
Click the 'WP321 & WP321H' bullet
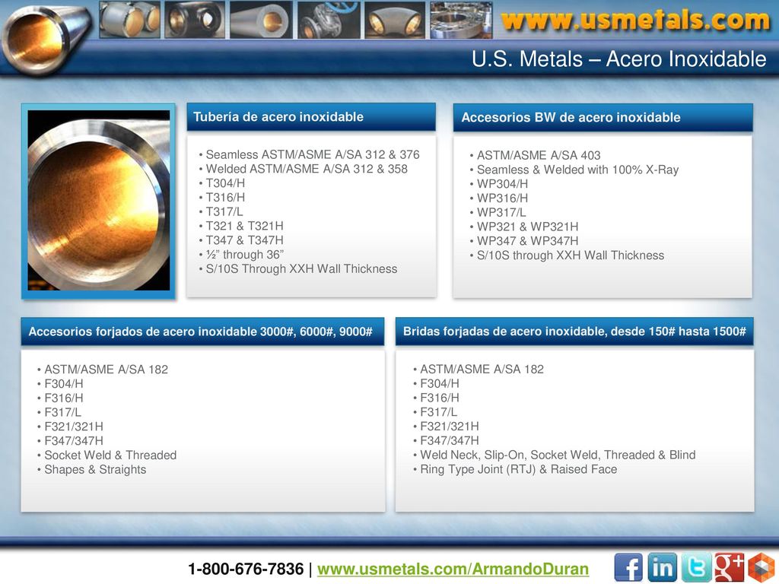coord(528,227)
